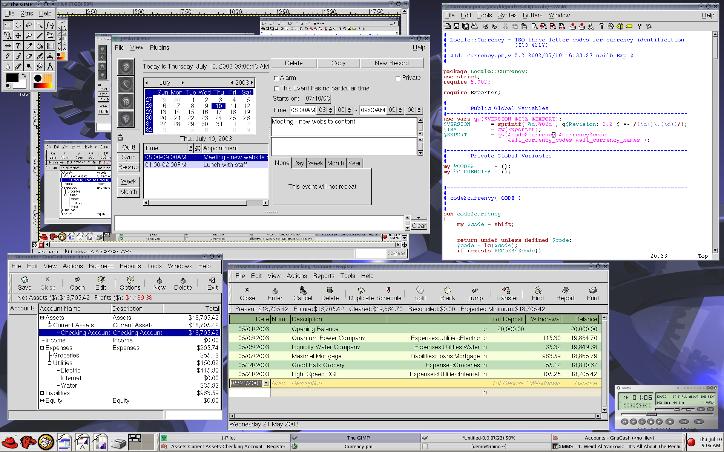Open the Xtns menu in The GIMP

[x=27, y=14]
